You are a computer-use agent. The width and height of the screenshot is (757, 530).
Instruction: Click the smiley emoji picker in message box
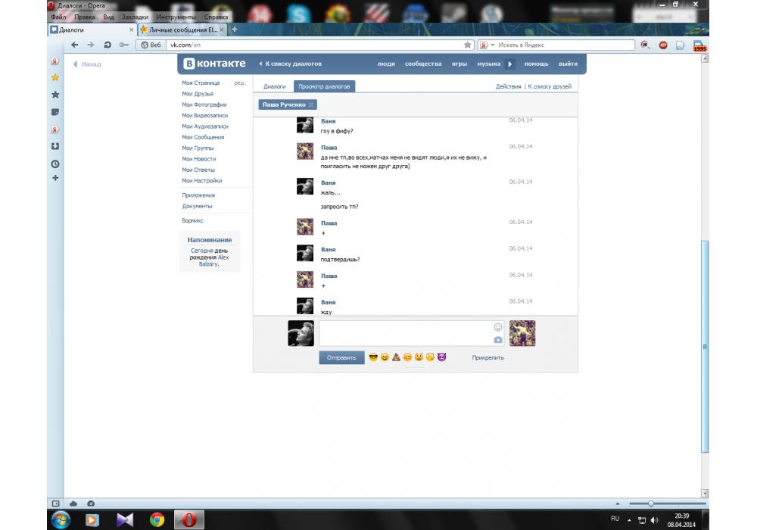click(498, 327)
